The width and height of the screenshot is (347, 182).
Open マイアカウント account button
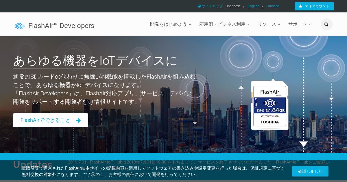314,6
